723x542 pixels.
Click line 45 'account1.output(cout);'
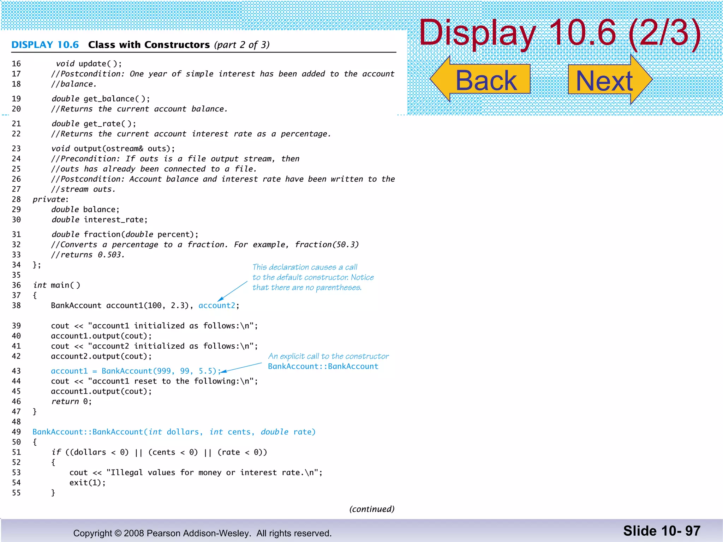tap(101, 392)
